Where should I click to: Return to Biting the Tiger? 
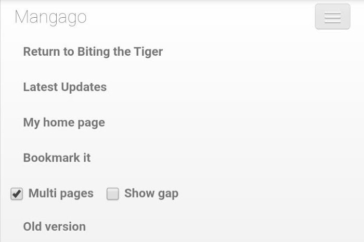pos(93,52)
